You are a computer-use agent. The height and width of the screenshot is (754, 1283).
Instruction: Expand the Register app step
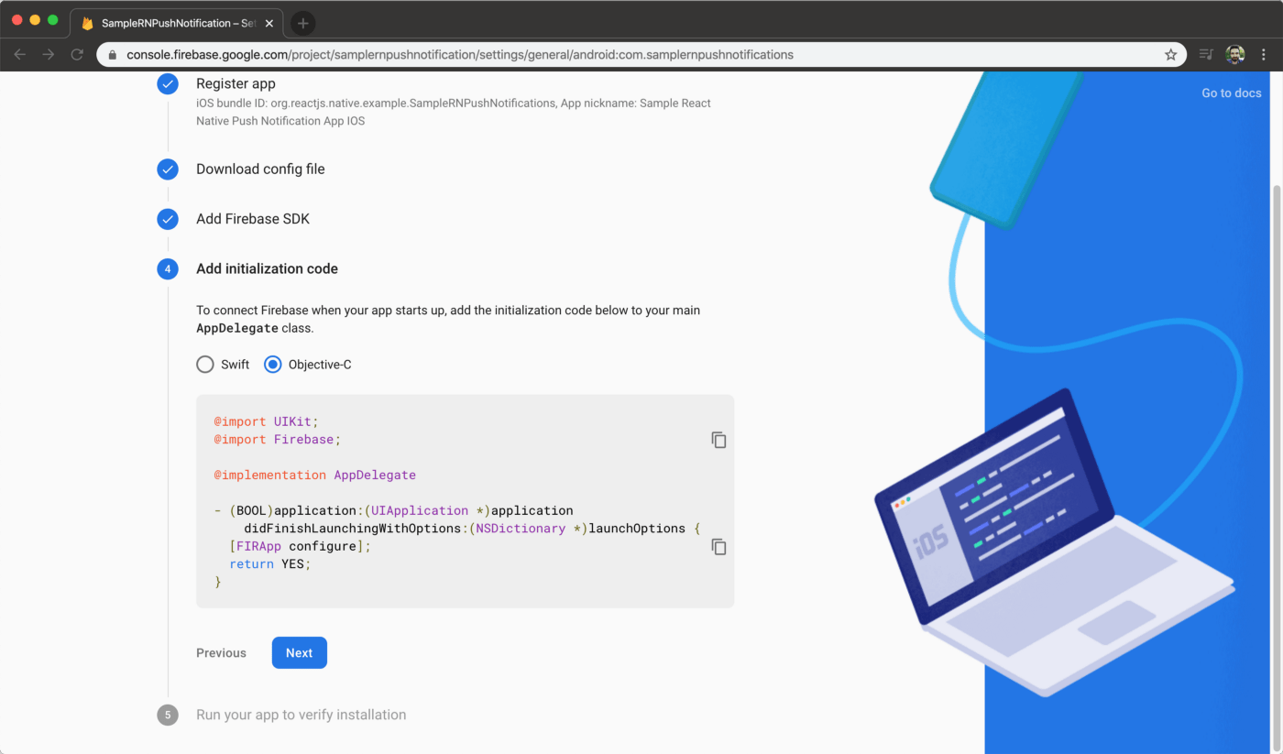point(236,83)
